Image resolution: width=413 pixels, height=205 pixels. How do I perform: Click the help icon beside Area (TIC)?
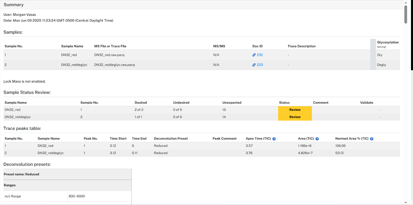[317, 139]
